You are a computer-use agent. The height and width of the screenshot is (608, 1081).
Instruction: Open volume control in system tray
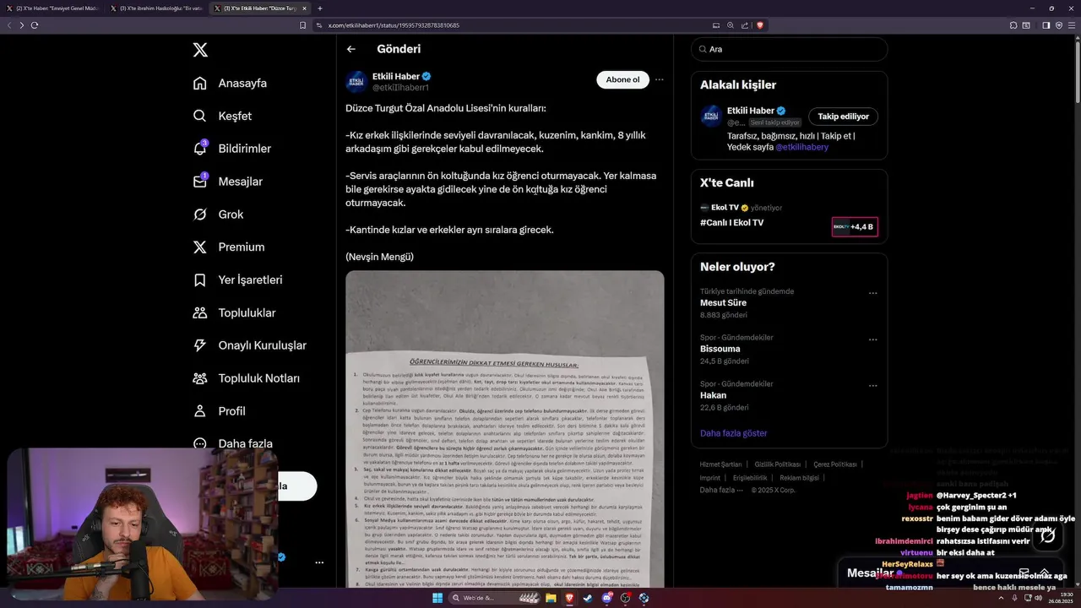[1039, 598]
